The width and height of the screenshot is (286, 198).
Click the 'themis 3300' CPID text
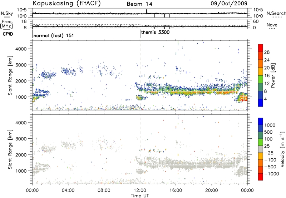click(x=156, y=33)
